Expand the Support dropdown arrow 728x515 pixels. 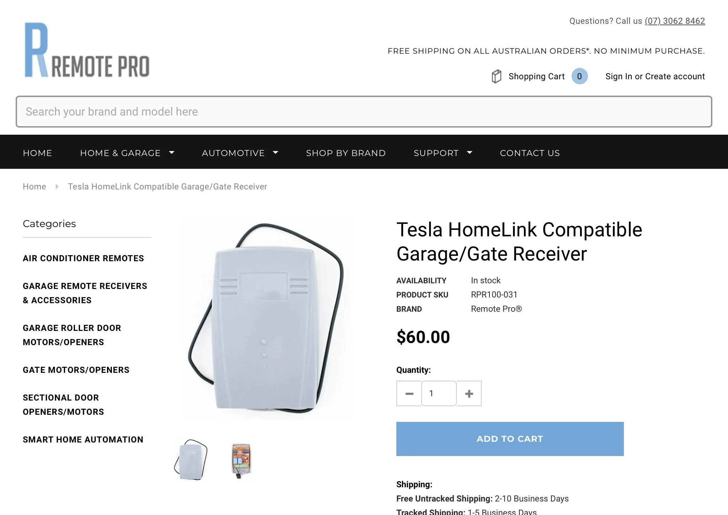[x=470, y=152]
